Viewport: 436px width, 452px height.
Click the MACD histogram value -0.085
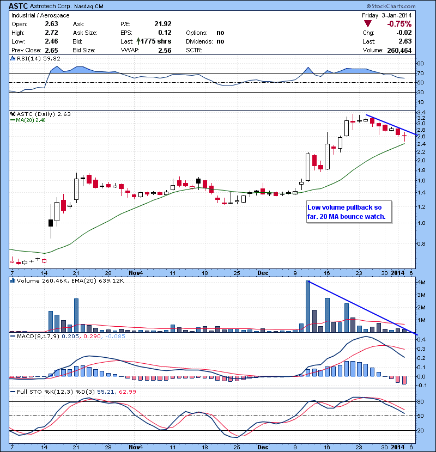point(115,336)
